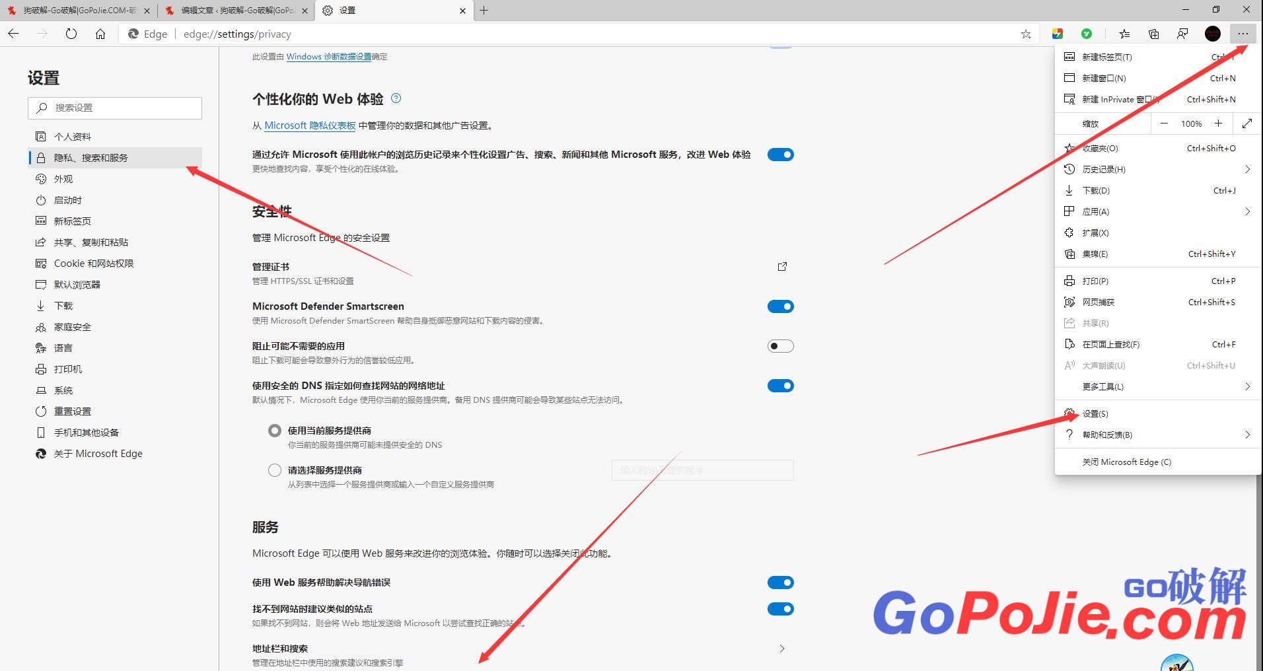Screen dimensions: 1263x671
Task: Enter full screen from zoom row
Action: click(1247, 124)
